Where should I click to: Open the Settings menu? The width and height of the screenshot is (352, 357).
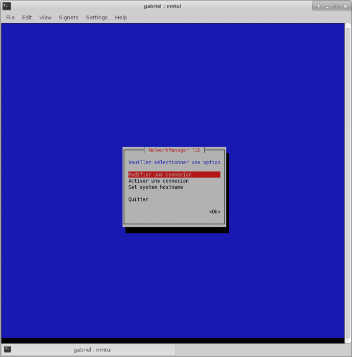[96, 17]
